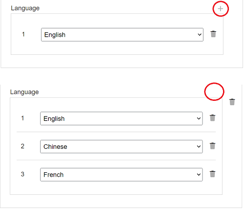244x209 pixels.
Task: Click the chevron arrow on the French dropdown
Action: pos(199,175)
